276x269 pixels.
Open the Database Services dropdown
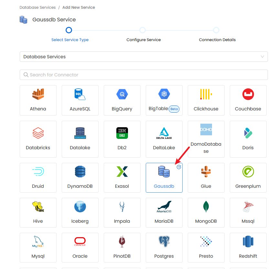(143, 57)
